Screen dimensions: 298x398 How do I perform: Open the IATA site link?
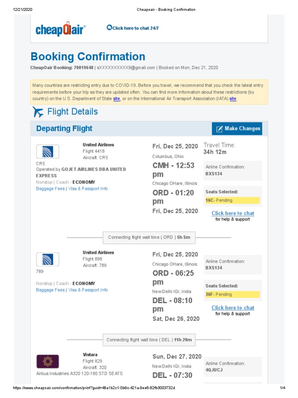(x=233, y=99)
